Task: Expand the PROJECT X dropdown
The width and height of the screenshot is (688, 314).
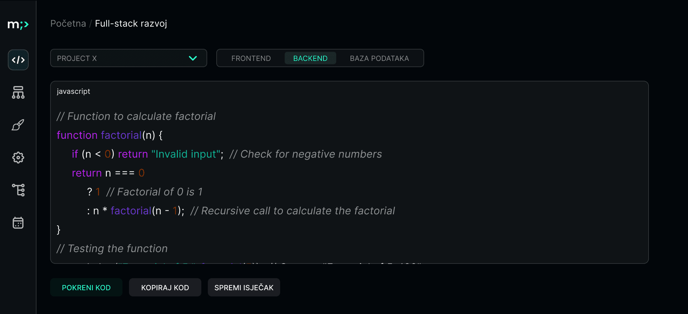Action: [128, 58]
